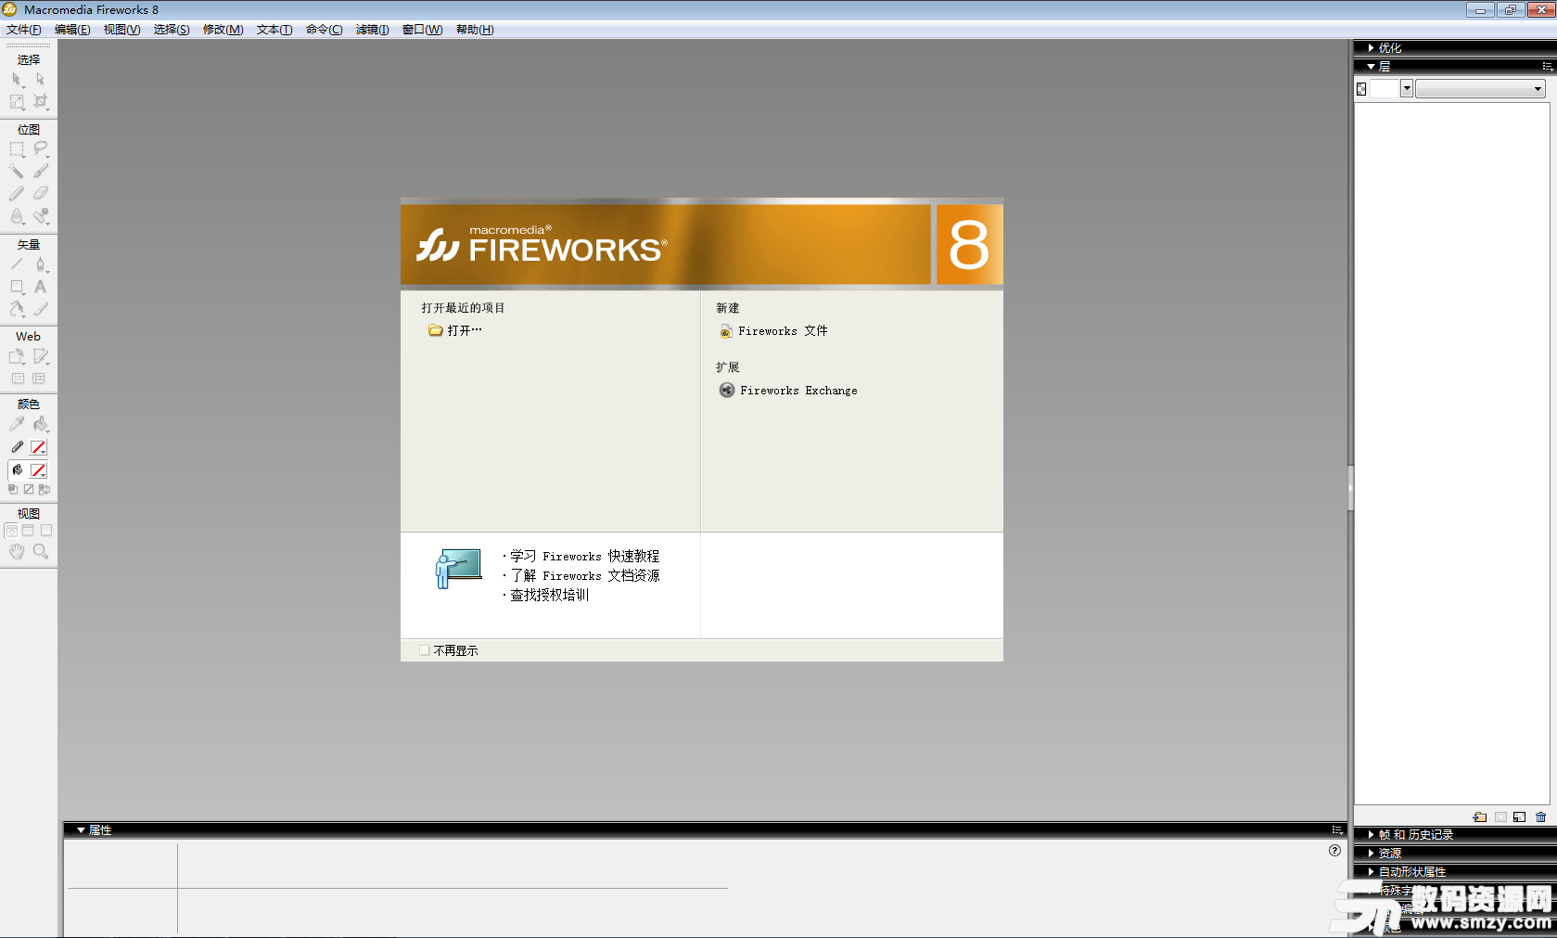The width and height of the screenshot is (1557, 938).
Task: Switch to Standard Screen view mode
Action: (x=11, y=531)
